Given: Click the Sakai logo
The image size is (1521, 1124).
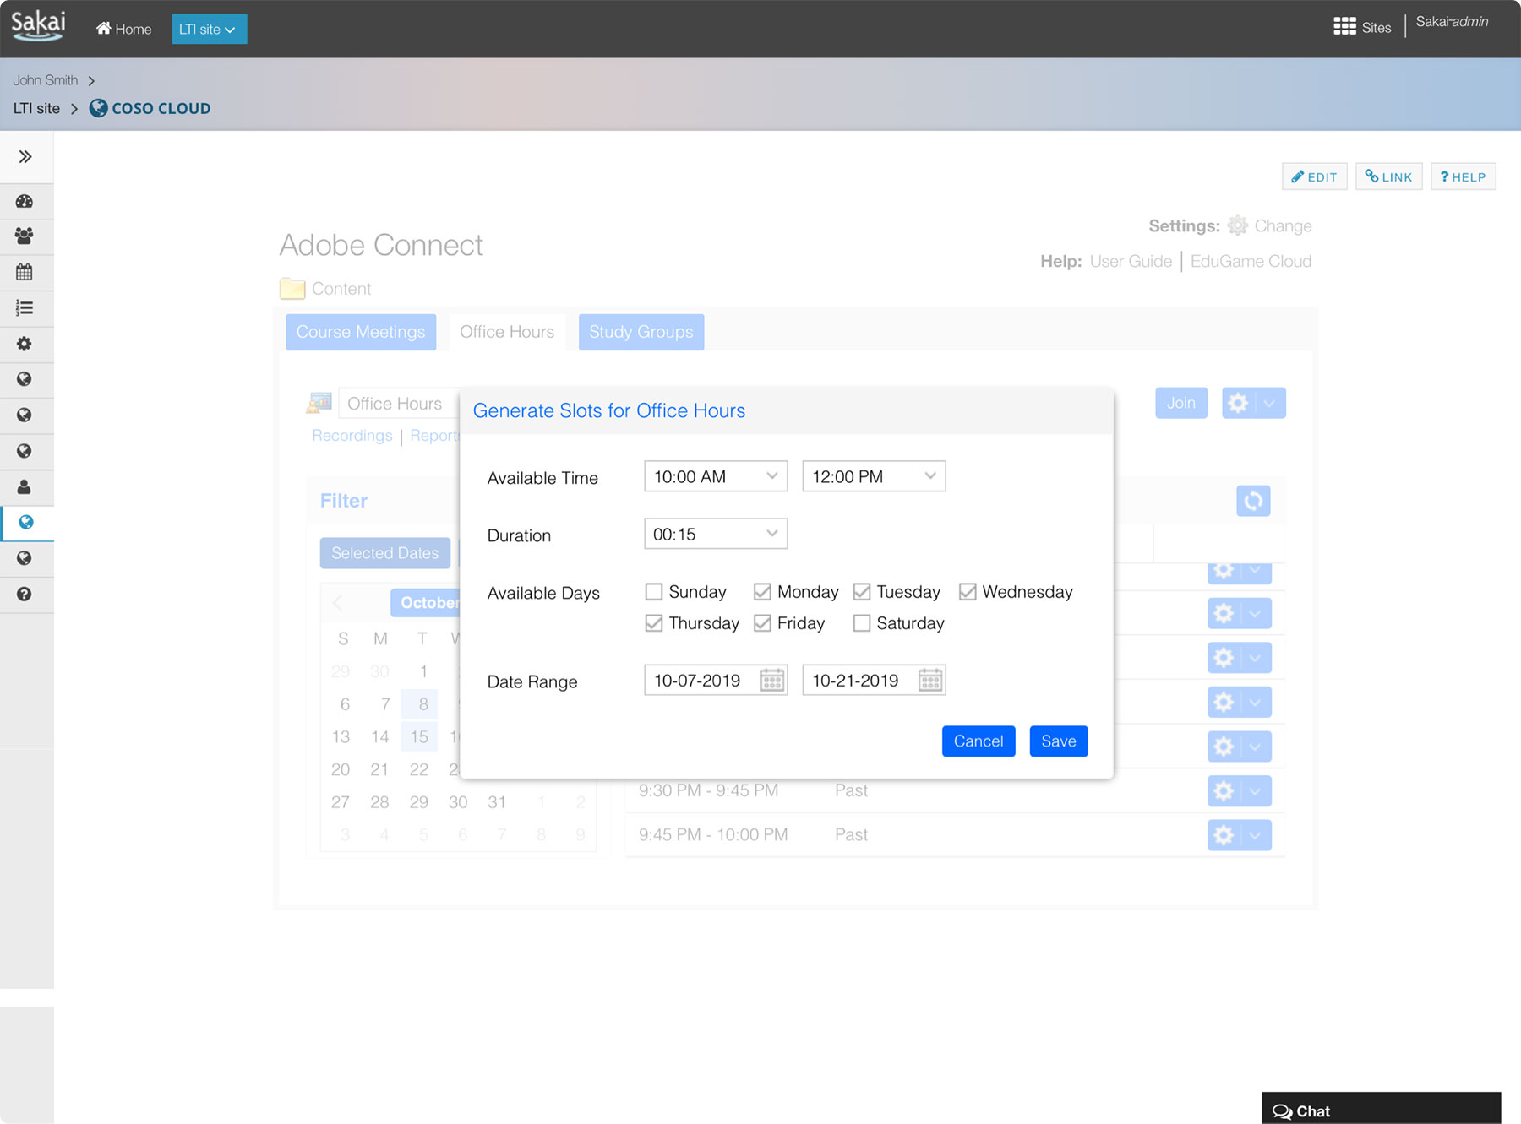Looking at the screenshot, I should pyautogui.click(x=38, y=24).
